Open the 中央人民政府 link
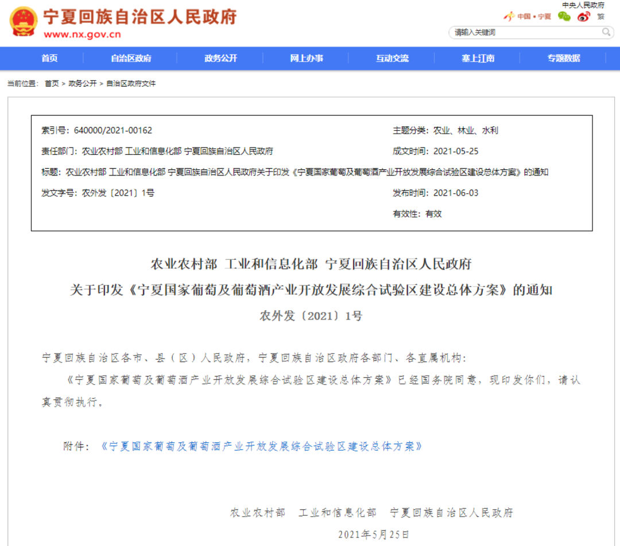 [583, 5]
